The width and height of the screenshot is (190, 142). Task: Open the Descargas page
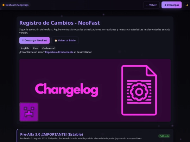pos(171,5)
